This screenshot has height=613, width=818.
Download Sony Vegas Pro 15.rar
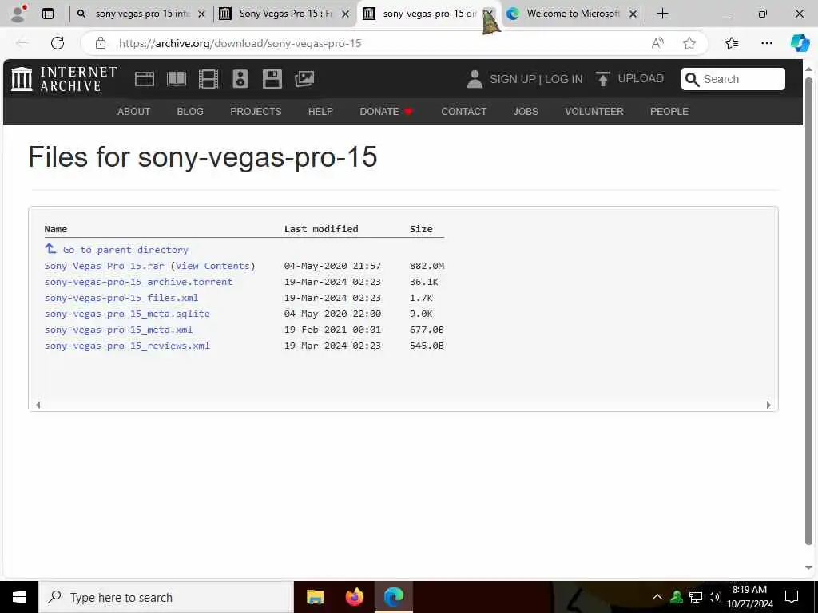(105, 266)
